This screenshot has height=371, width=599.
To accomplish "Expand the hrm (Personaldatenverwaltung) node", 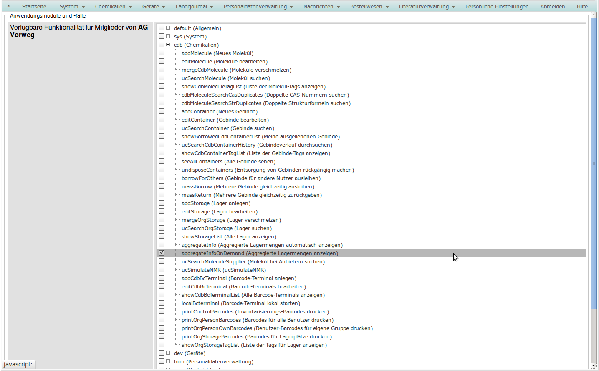I will tap(168, 361).
